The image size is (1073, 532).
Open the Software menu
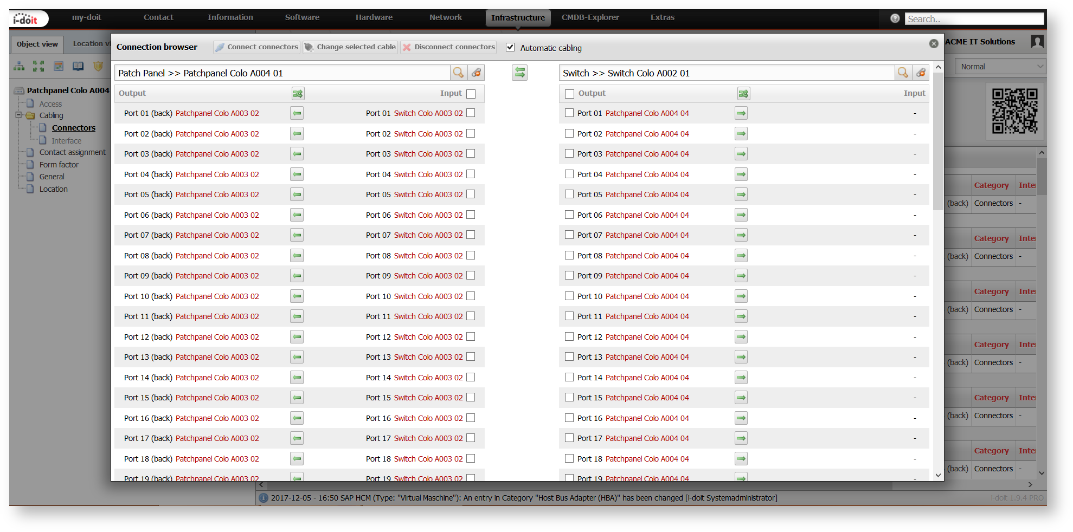pyautogui.click(x=302, y=17)
